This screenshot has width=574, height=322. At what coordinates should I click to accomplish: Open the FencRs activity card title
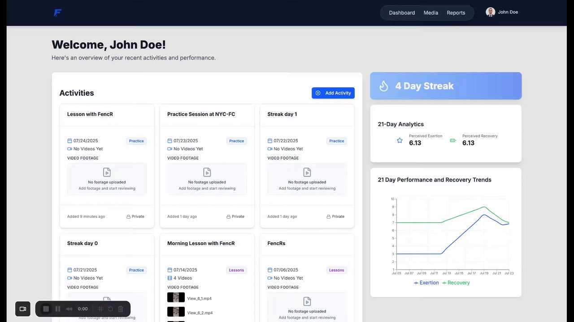276,243
